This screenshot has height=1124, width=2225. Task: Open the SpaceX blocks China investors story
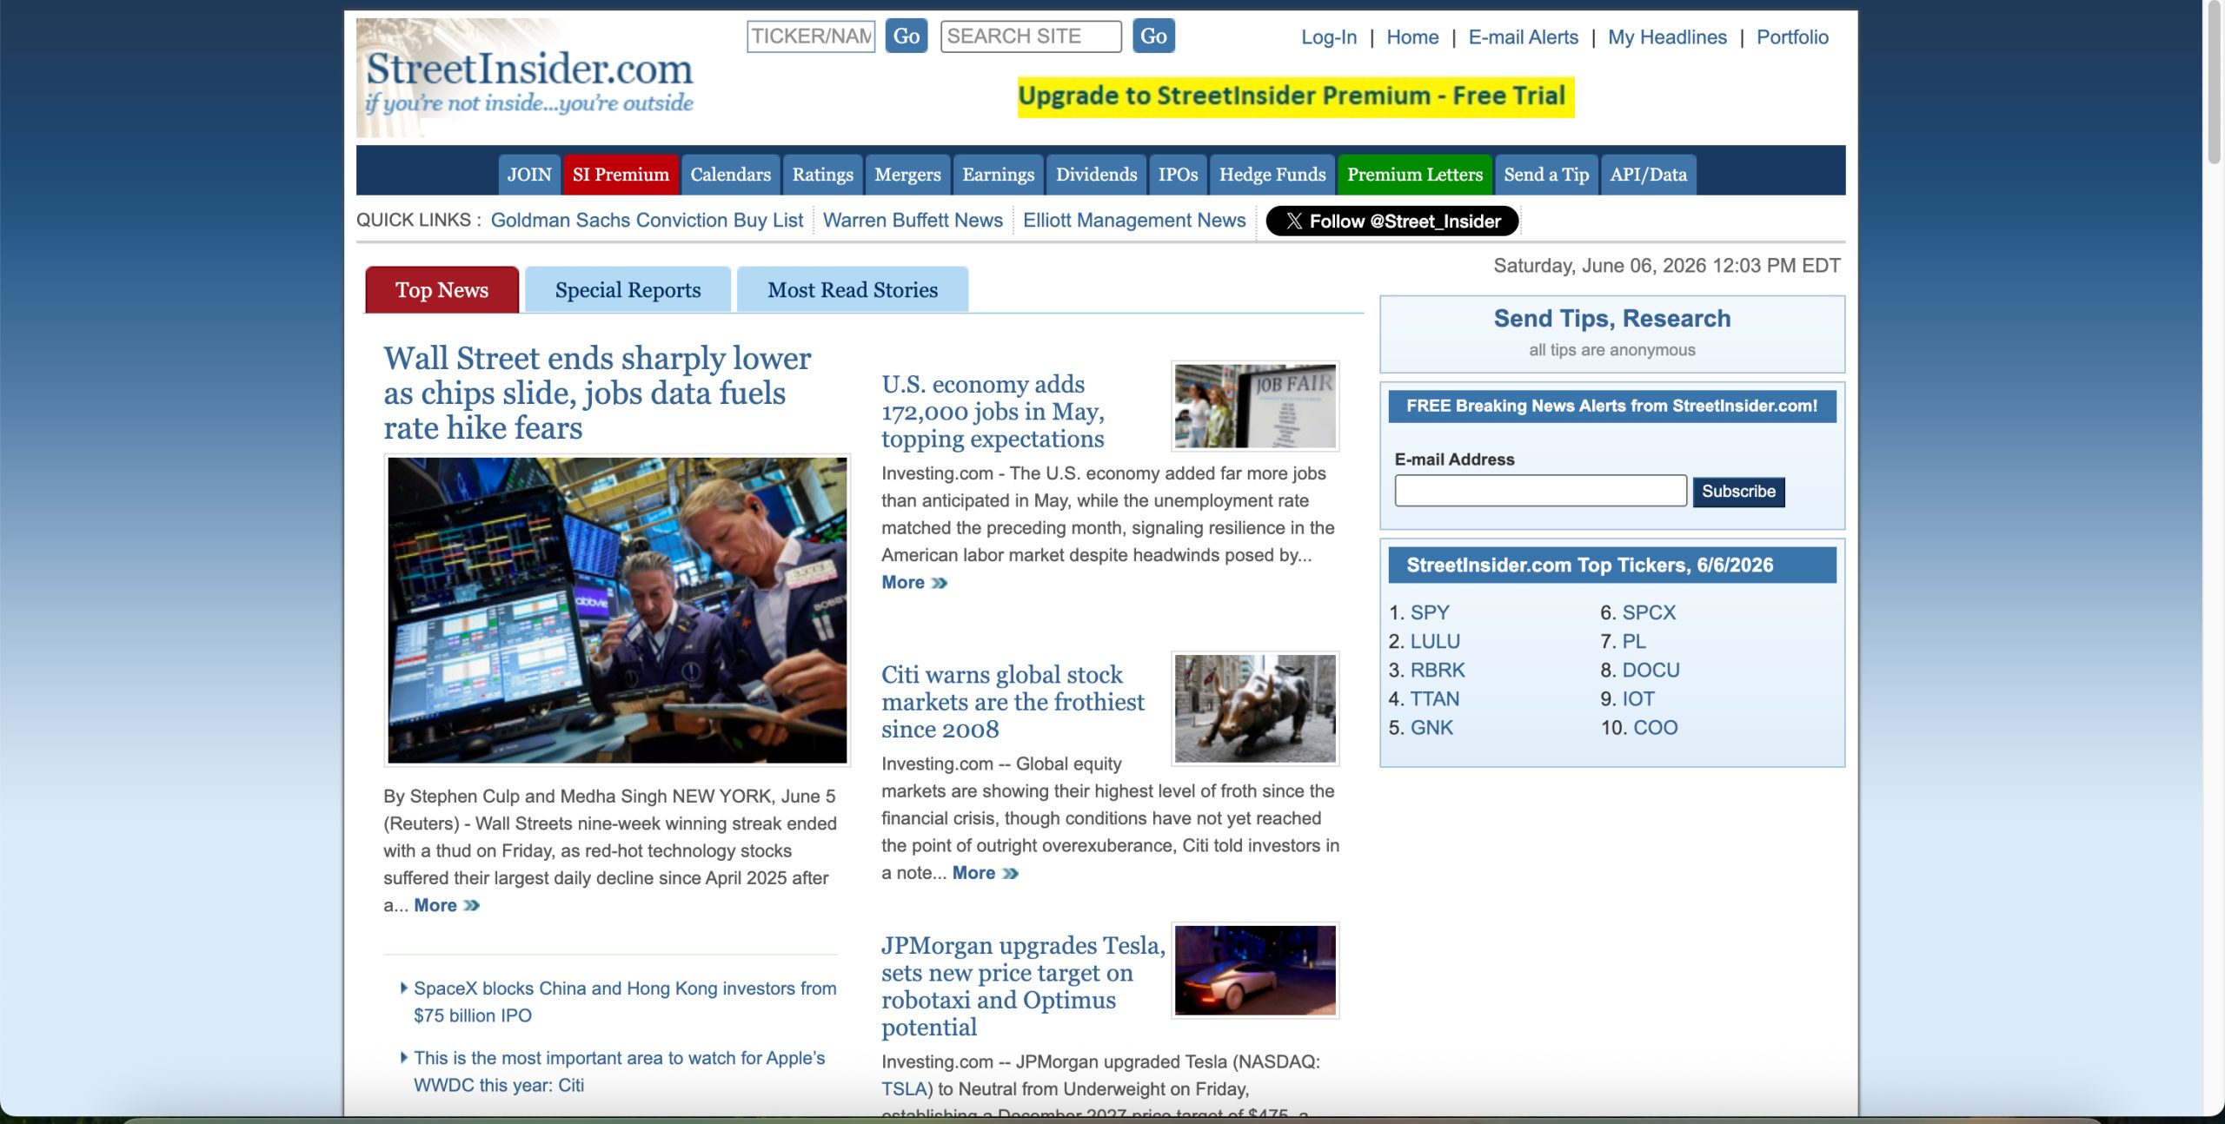pos(625,1002)
